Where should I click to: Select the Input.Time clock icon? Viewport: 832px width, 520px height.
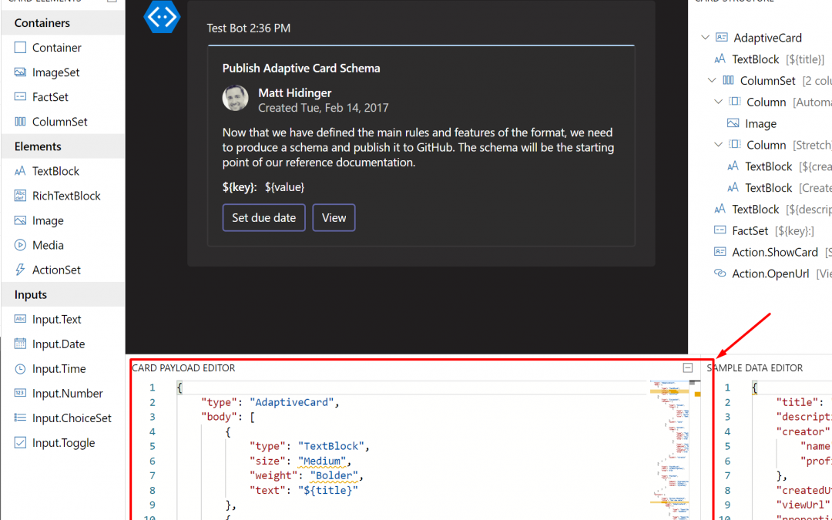[x=20, y=369]
